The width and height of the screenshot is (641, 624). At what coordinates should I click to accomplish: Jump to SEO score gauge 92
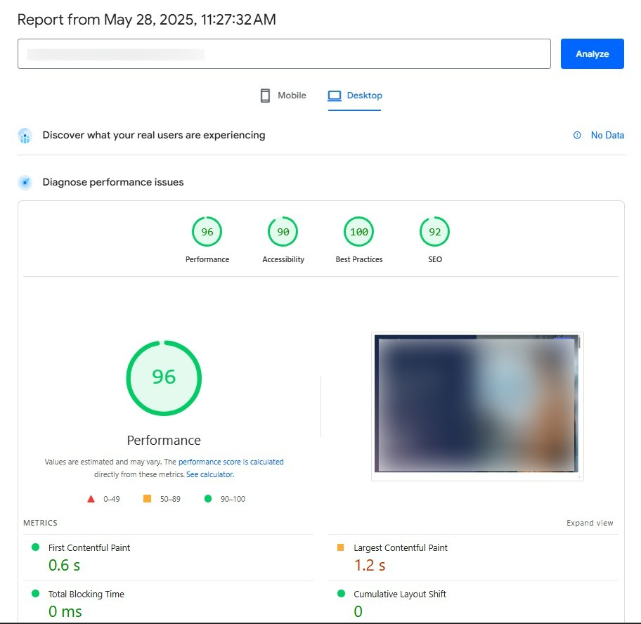[435, 232]
